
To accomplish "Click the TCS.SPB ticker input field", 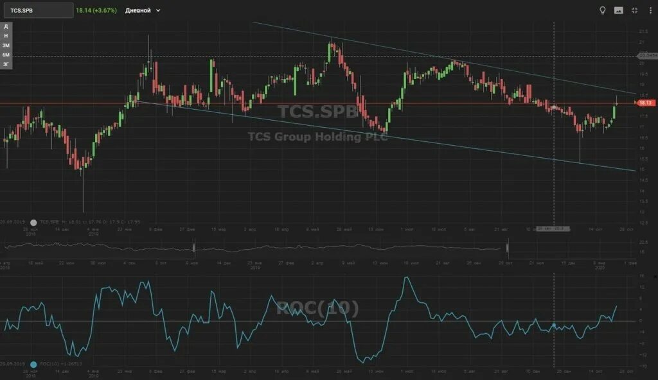I will click(x=38, y=10).
